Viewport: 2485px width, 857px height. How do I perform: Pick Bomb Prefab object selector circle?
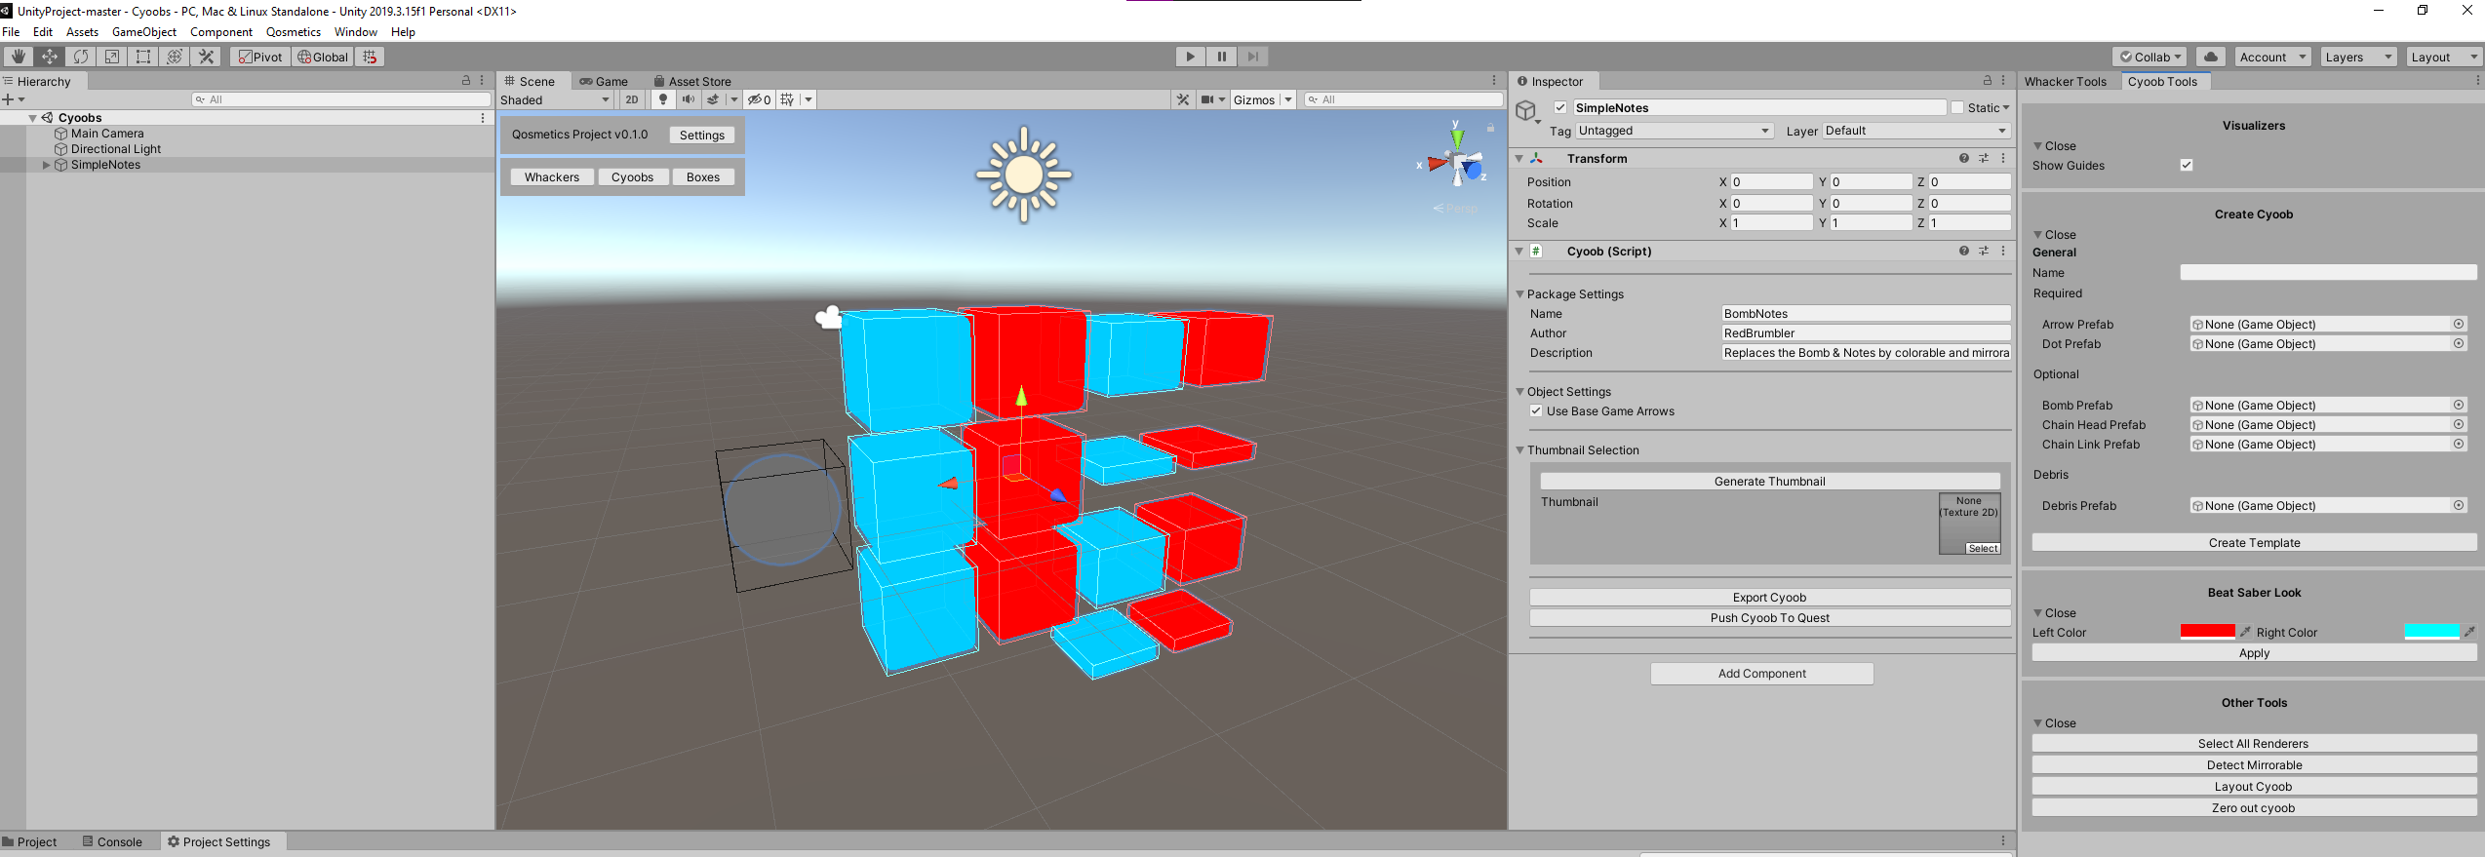[x=2459, y=405]
